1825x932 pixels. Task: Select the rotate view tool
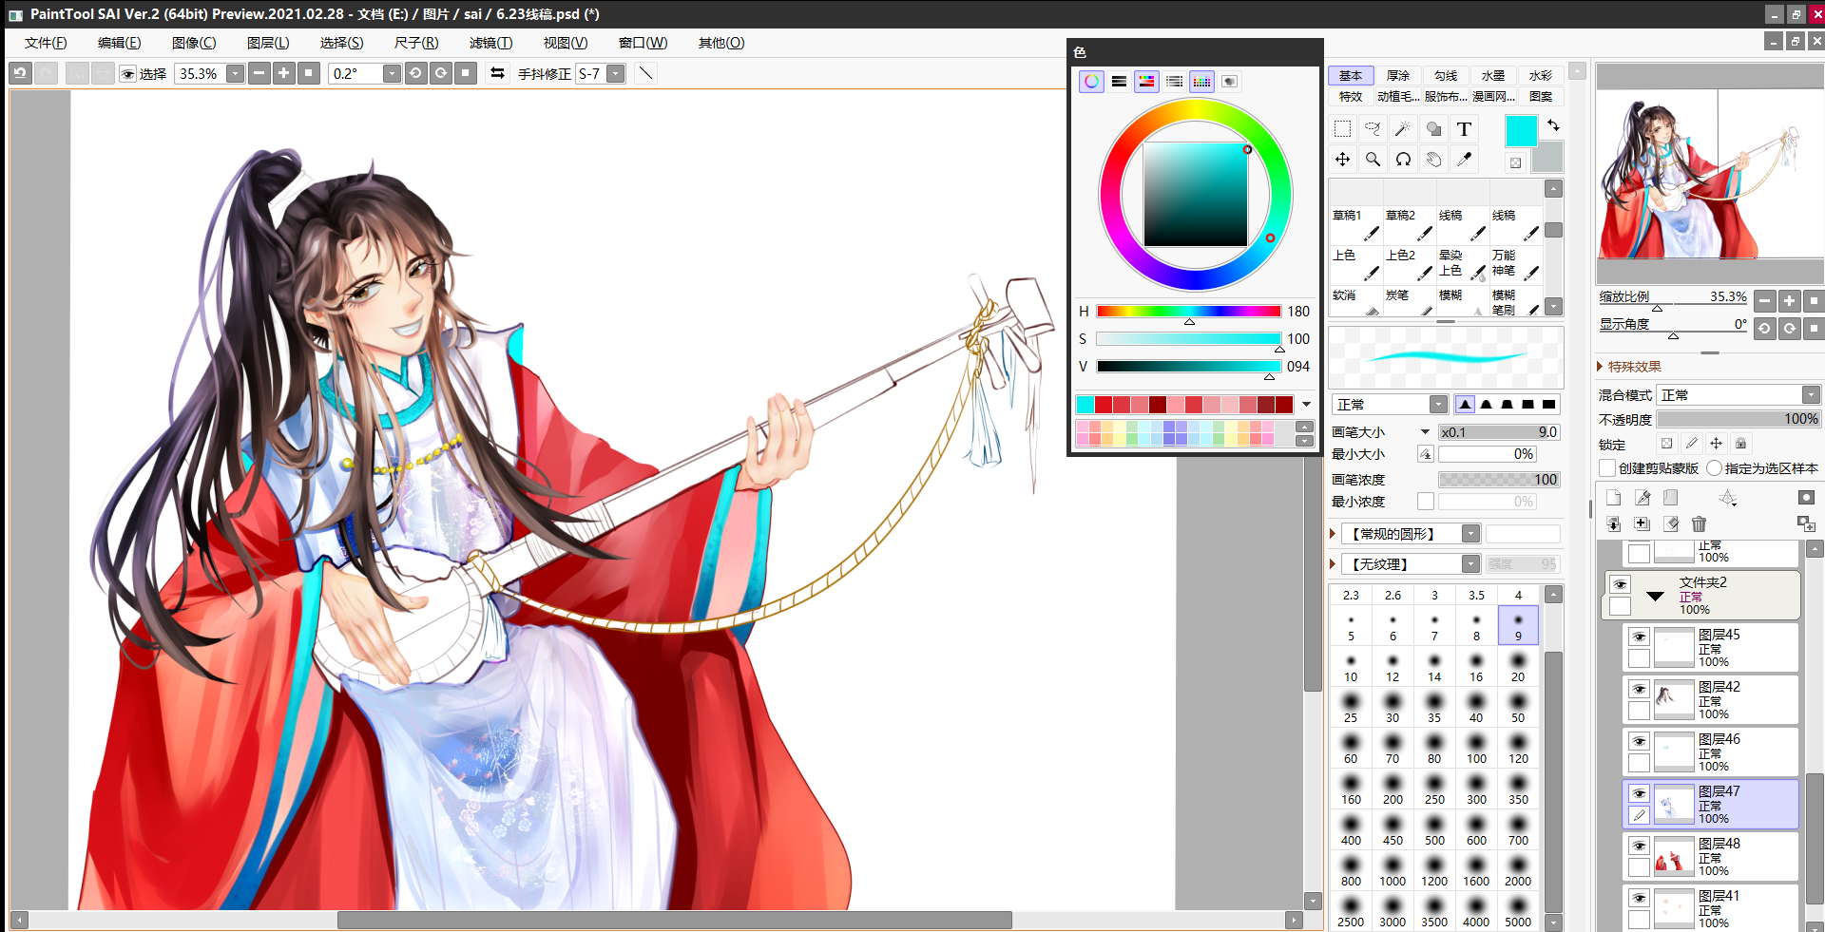tap(1403, 160)
